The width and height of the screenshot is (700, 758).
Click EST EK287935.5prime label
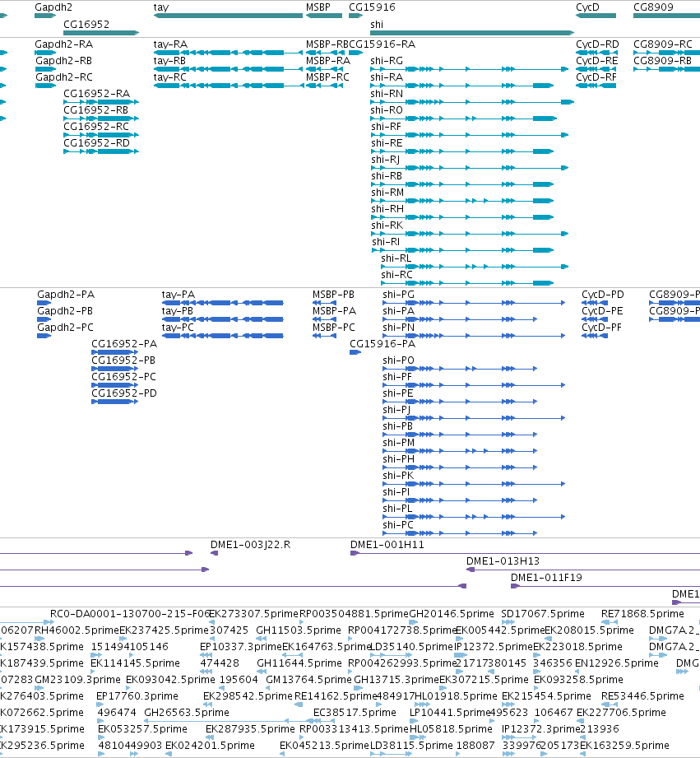click(250, 729)
